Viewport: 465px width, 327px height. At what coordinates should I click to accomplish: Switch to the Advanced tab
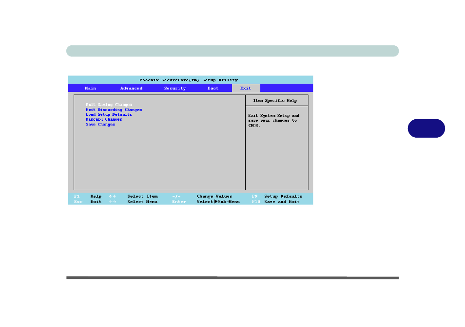tap(131, 88)
